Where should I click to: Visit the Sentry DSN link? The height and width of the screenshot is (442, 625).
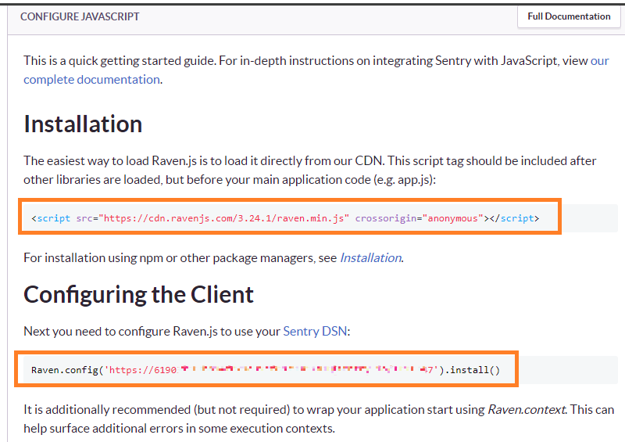pos(315,332)
